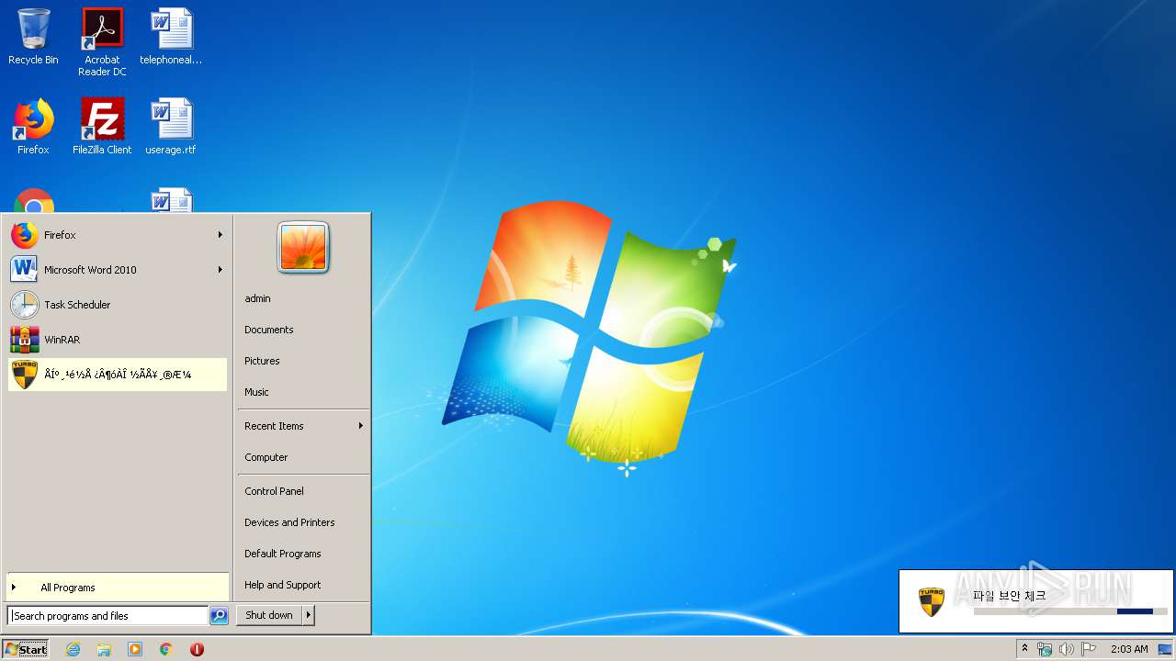Expand Recent Items submenu

[303, 426]
